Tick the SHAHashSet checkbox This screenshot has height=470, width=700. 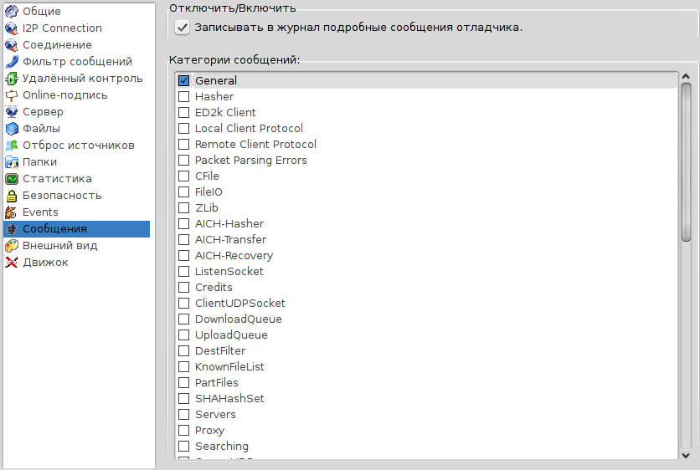pyautogui.click(x=183, y=399)
